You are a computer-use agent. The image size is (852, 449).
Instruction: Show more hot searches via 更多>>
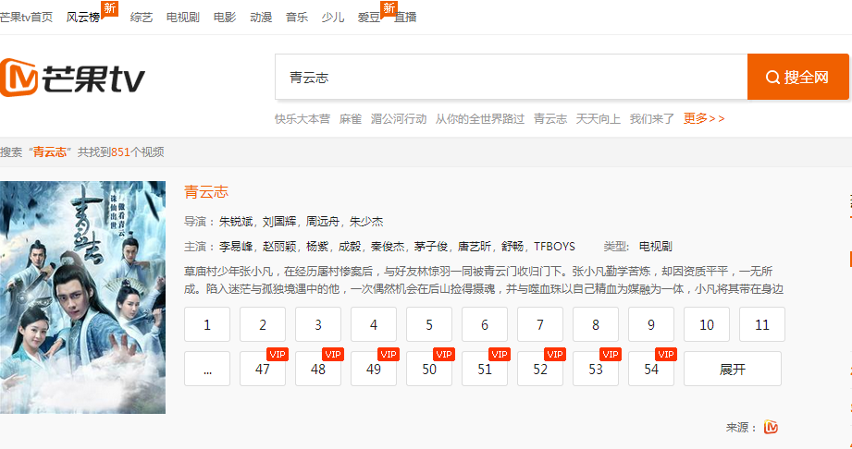tap(704, 118)
